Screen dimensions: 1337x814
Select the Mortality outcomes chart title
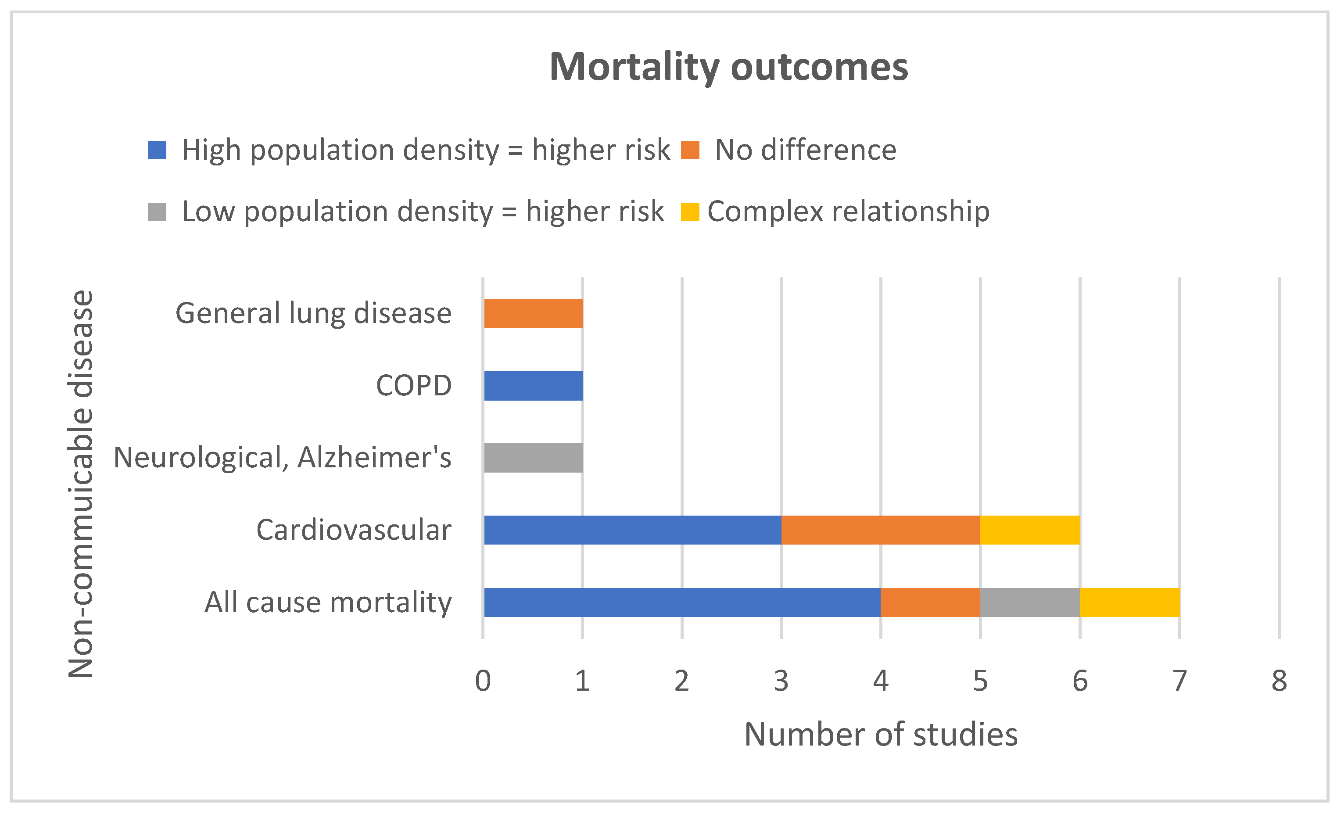tap(728, 67)
